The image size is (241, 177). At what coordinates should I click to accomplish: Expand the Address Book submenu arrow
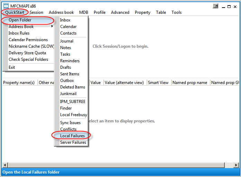pyautogui.click(x=52, y=27)
